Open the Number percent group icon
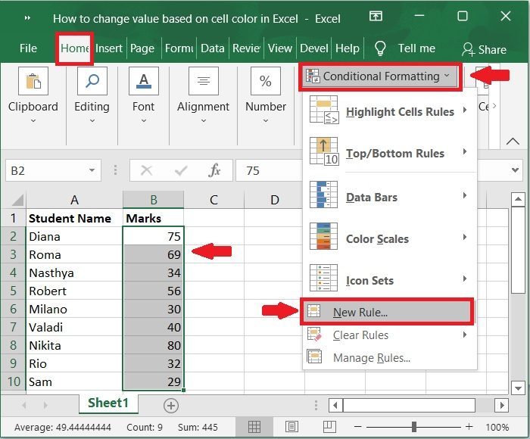The image size is (530, 439). coord(266,81)
